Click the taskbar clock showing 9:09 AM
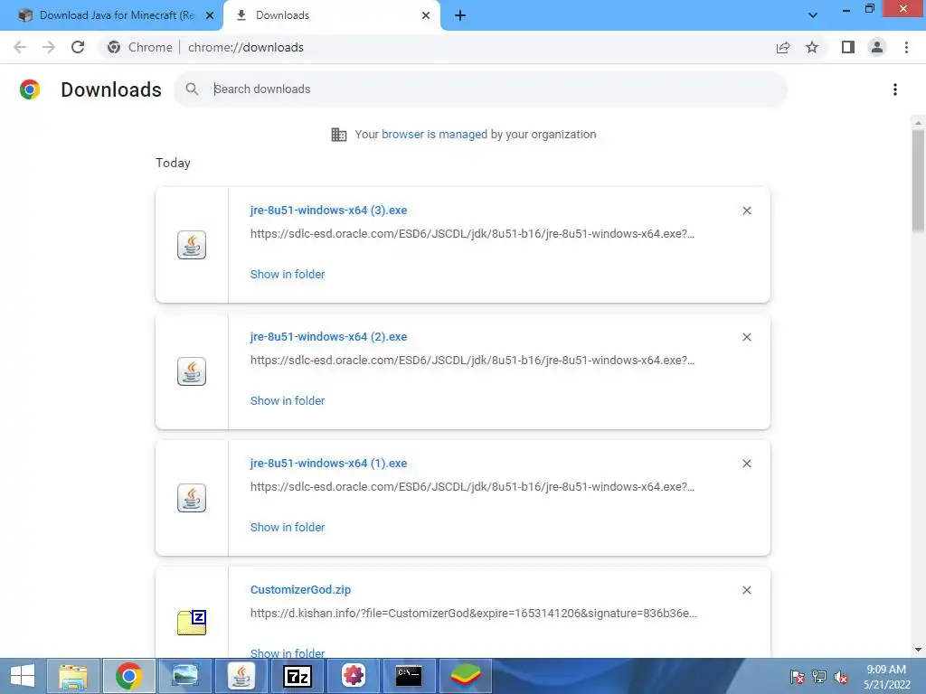This screenshot has height=694, width=926. click(886, 676)
